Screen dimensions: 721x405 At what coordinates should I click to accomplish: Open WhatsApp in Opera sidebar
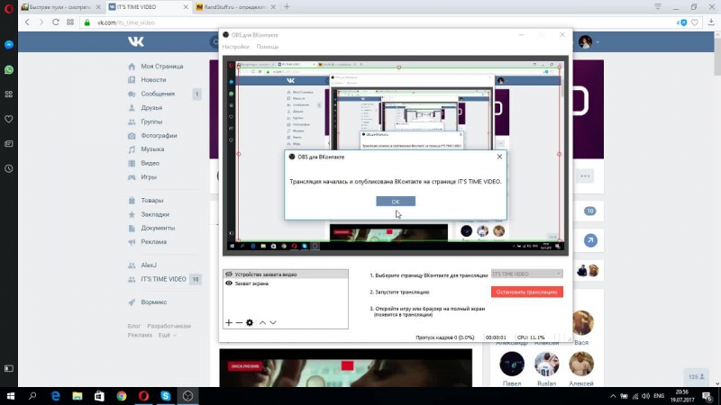click(x=9, y=70)
